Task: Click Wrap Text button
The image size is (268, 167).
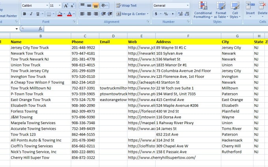Action: (x=126, y=6)
